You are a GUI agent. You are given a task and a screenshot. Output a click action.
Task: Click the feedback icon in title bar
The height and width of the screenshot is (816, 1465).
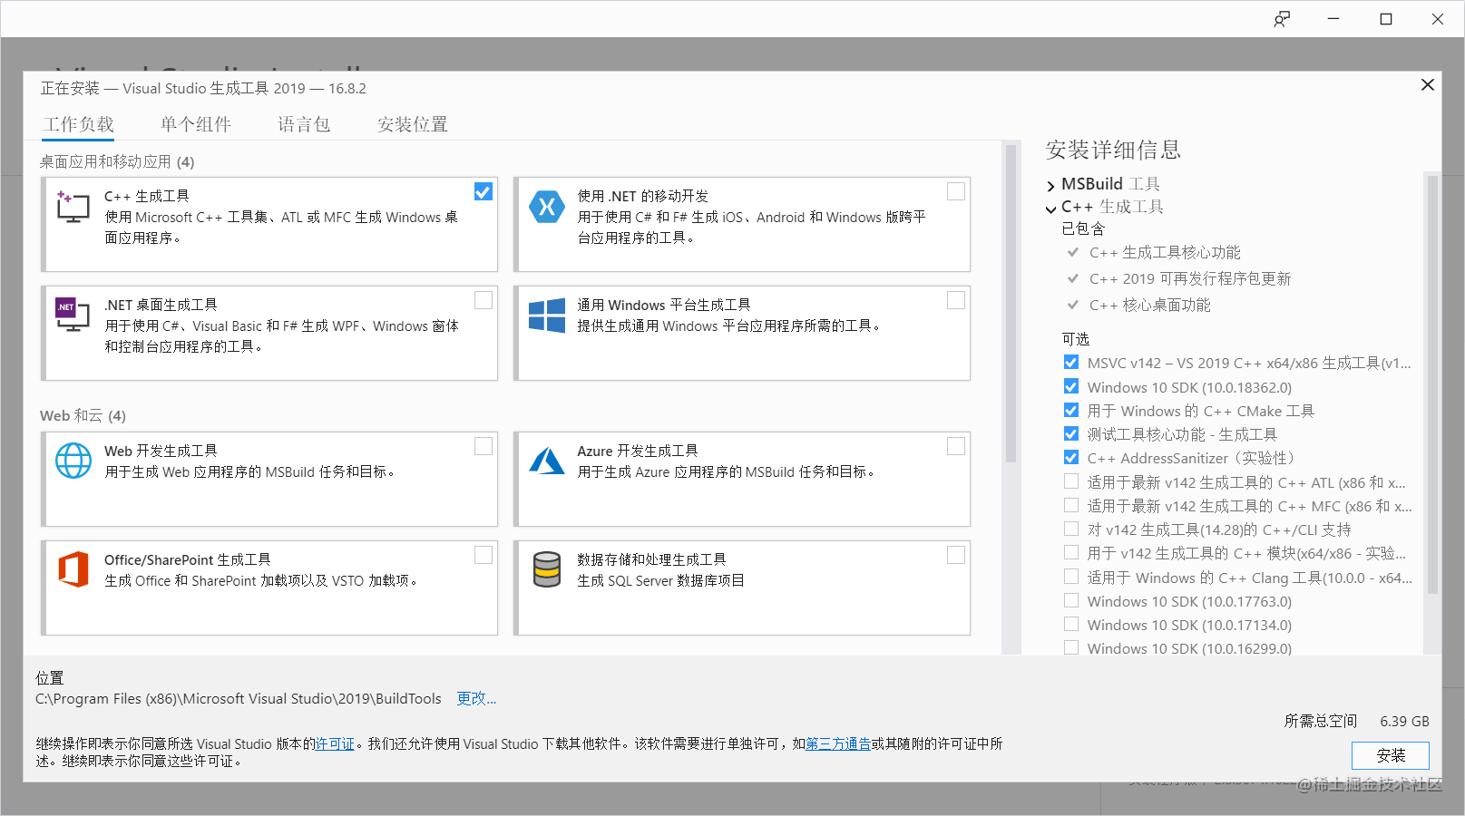tap(1281, 19)
